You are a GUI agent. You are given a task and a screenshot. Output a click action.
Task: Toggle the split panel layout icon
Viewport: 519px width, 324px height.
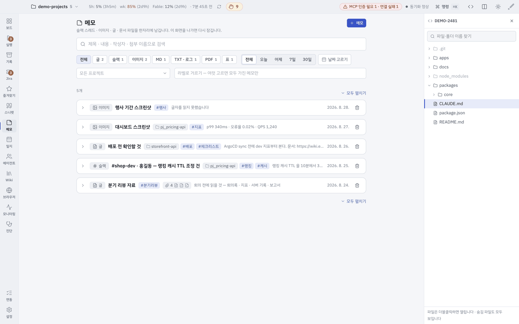(x=484, y=7)
